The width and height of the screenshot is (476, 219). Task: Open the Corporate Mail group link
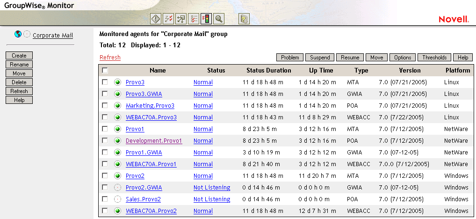[53, 35]
